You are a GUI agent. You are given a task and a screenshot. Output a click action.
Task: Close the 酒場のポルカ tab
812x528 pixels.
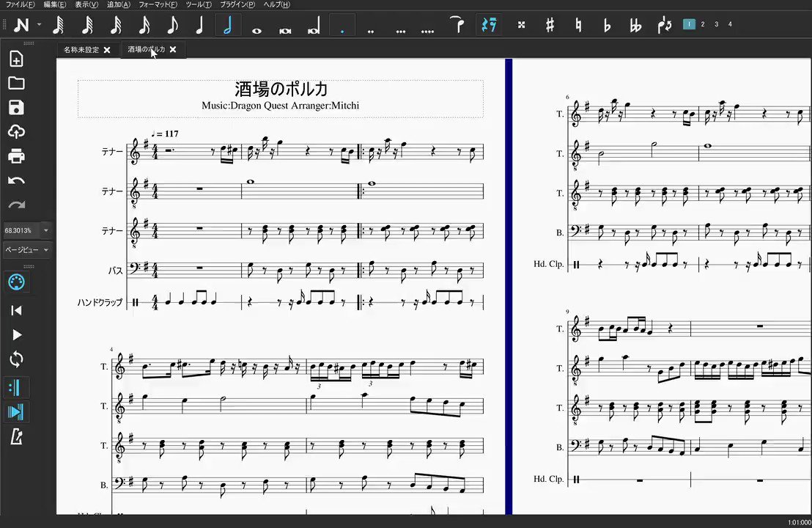click(173, 49)
